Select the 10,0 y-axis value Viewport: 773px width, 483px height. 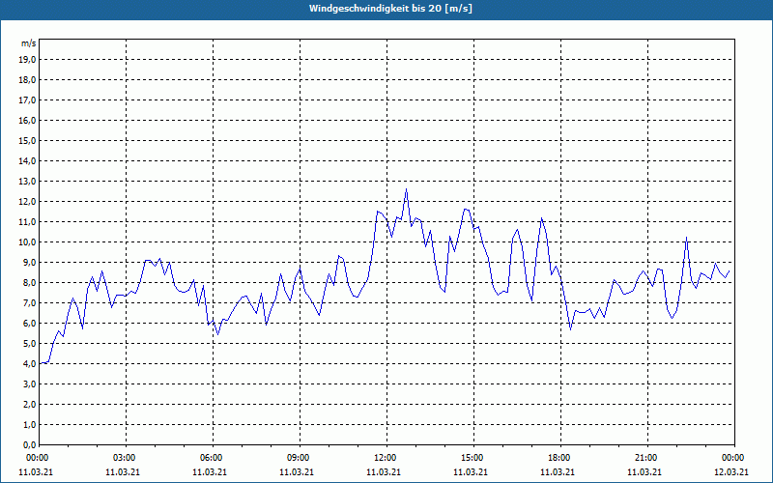(26, 242)
